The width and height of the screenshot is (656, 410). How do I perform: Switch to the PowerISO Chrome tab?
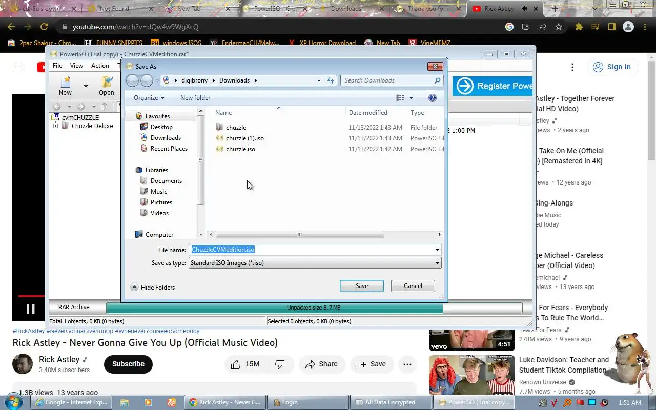[x=274, y=9]
